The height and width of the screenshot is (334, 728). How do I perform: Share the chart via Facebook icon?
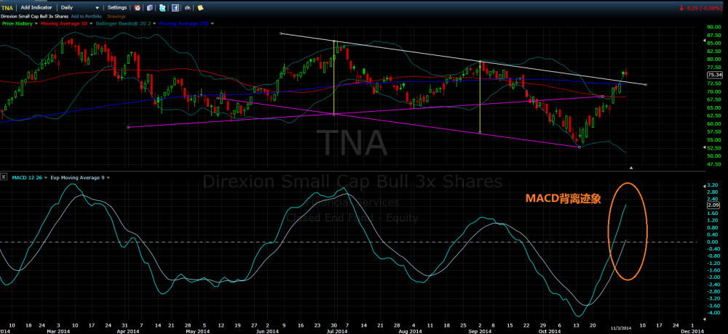point(175,8)
